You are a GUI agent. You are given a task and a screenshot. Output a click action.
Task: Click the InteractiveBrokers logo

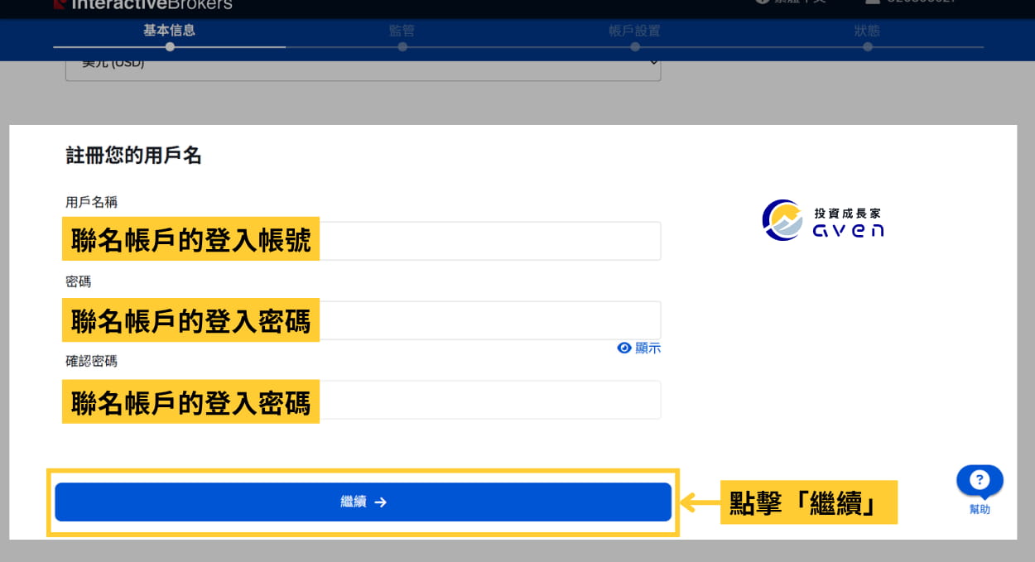(x=142, y=4)
